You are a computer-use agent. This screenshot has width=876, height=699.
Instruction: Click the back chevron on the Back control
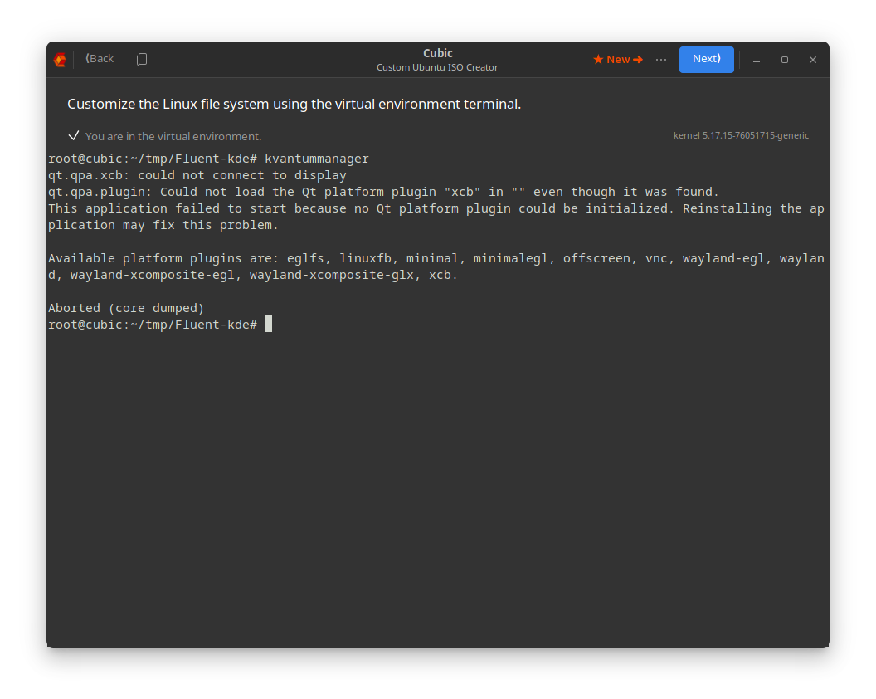pyautogui.click(x=88, y=58)
